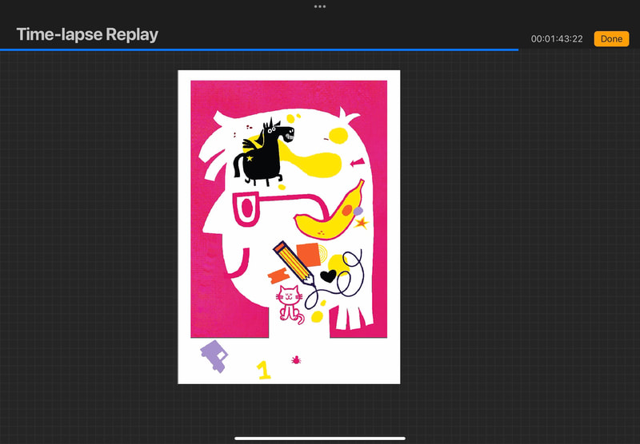Click the Time-lapse Replay title
640x444 pixels.
[x=87, y=34]
